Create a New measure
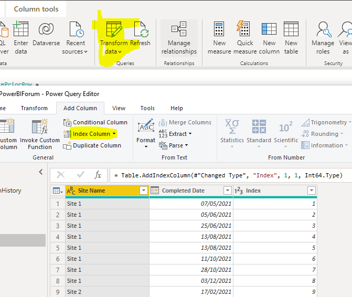352x297 pixels. point(219,38)
